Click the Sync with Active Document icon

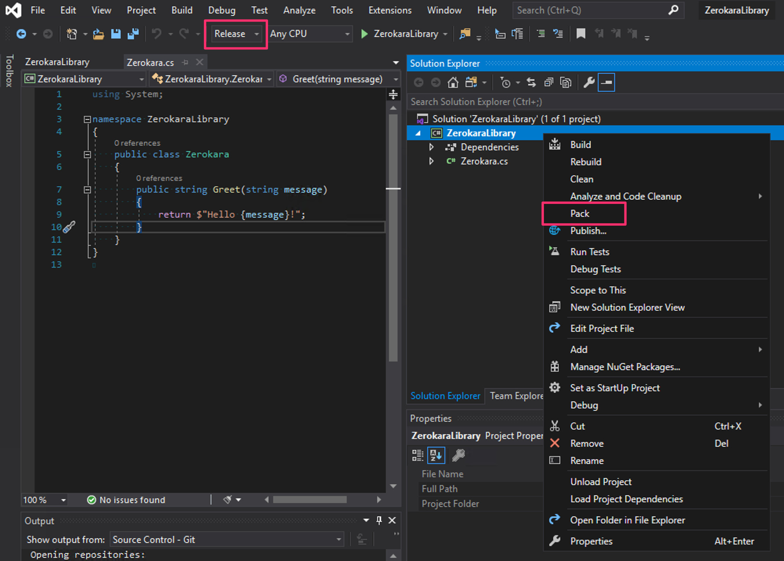(x=531, y=83)
